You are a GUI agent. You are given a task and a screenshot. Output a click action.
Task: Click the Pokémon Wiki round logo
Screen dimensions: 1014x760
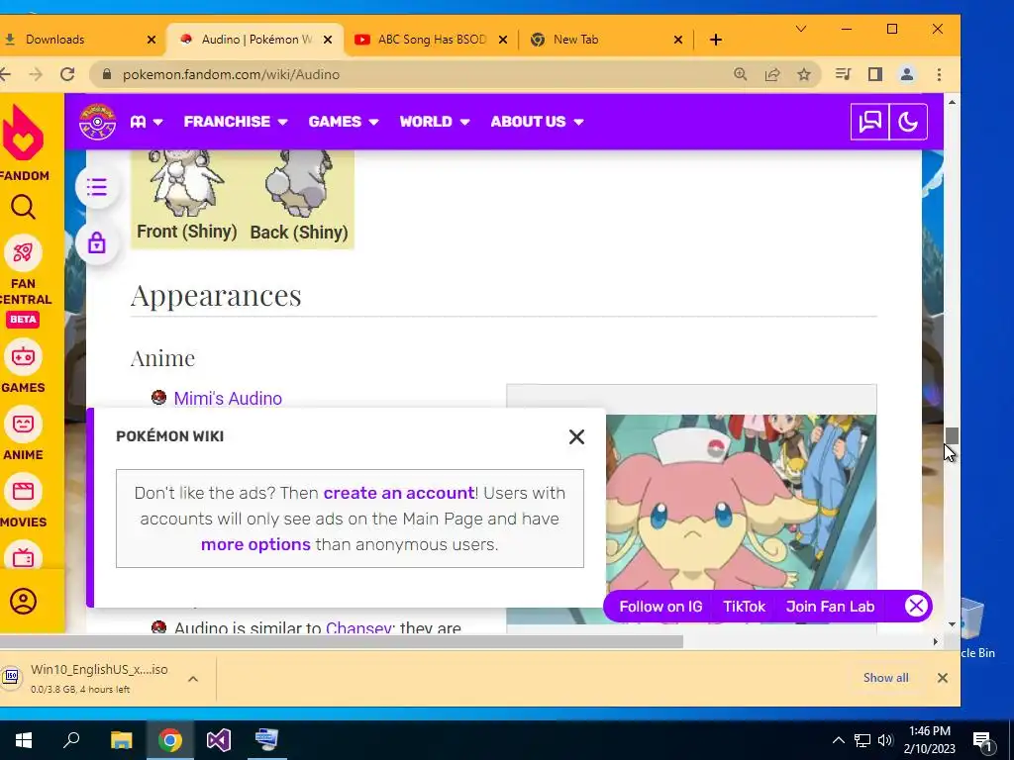tap(97, 122)
